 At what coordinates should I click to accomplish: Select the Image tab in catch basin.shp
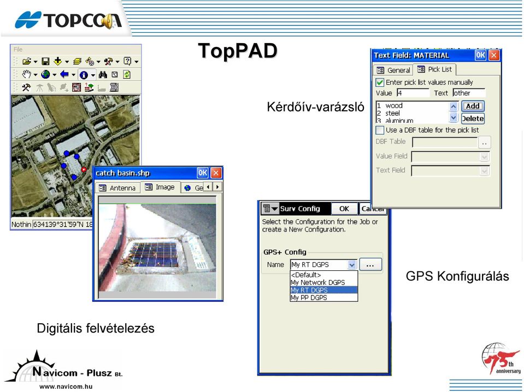[160, 187]
